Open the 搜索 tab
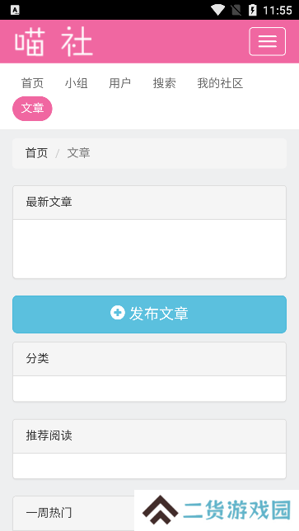Viewport: 299px width, 531px height. pyautogui.click(x=165, y=83)
